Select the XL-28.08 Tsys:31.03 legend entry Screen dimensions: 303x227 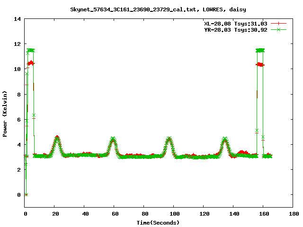point(236,24)
